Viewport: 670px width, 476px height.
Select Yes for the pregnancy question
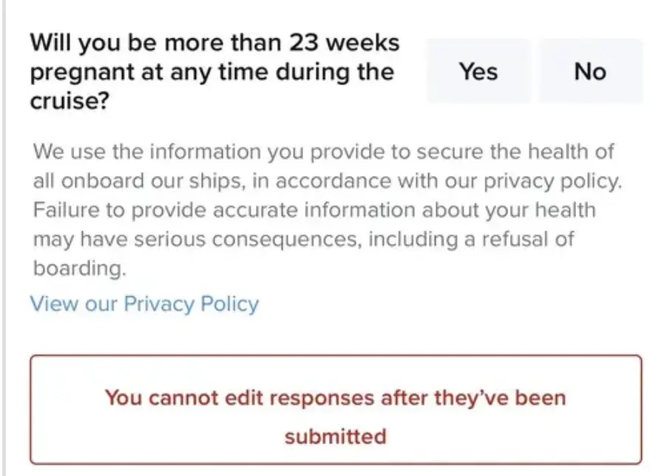[478, 72]
